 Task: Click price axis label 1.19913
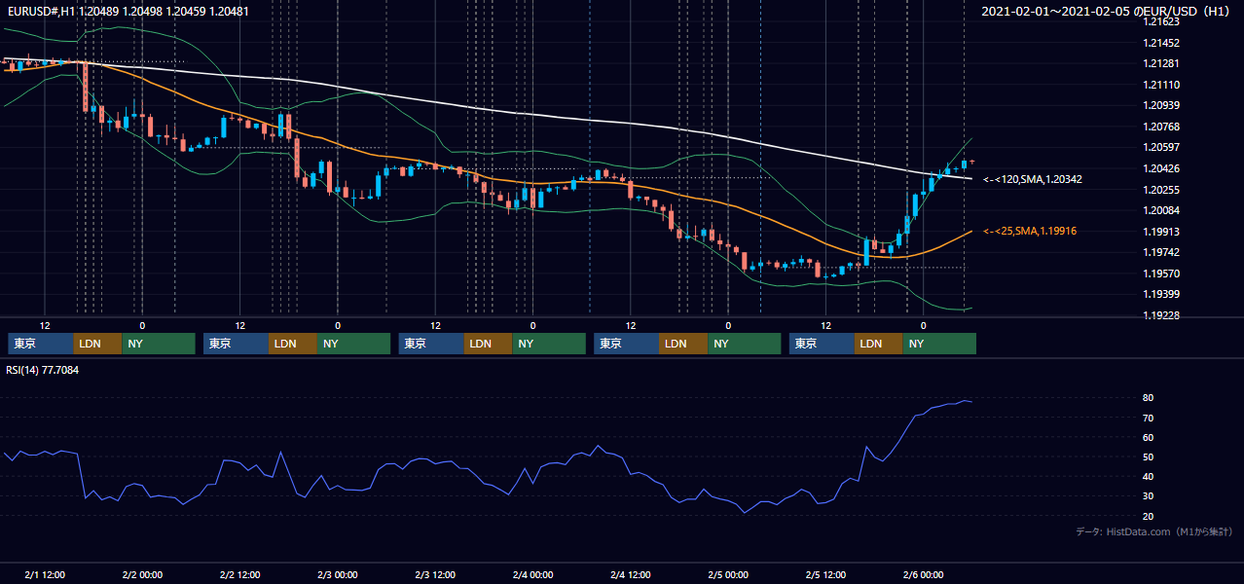1161,232
